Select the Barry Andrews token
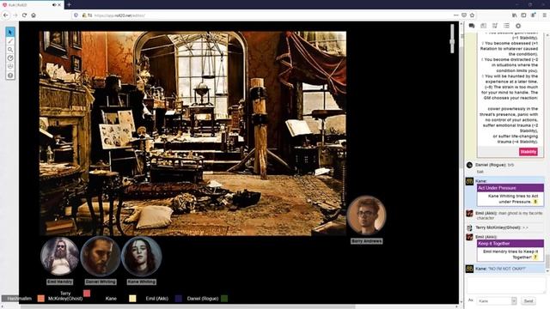This screenshot has height=309, width=550. [x=367, y=215]
